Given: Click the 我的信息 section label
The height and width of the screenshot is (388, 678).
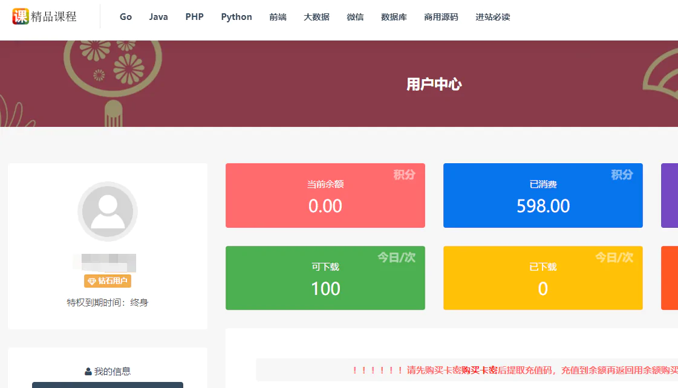Looking at the screenshot, I should click(112, 372).
